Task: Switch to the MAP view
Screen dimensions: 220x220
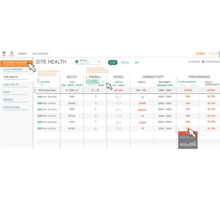Action: pos(136,63)
